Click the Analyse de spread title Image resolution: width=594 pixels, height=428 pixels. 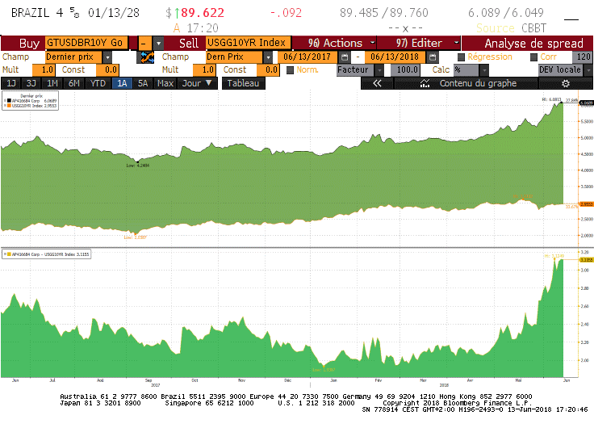point(534,44)
